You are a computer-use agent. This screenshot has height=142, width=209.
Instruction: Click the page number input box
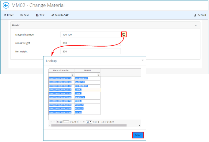pyautogui.click(x=66, y=122)
